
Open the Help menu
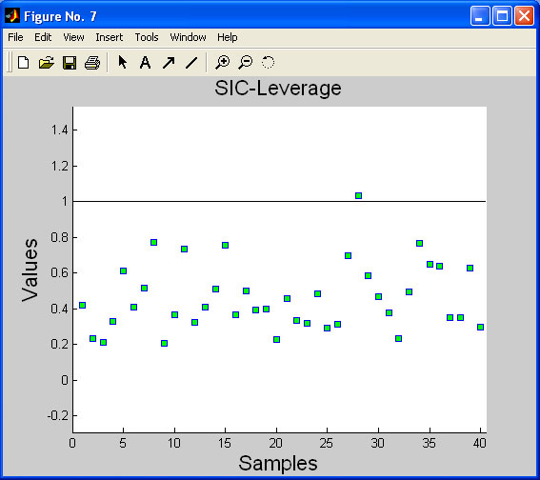click(228, 37)
